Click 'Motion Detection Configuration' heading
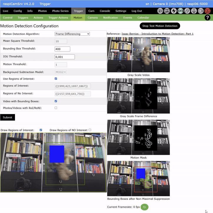 coord(29,26)
